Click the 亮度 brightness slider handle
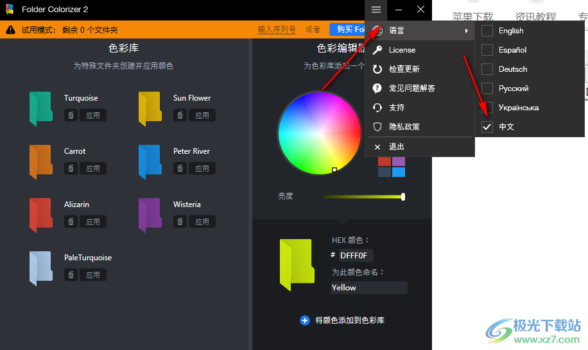This screenshot has height=350, width=588. coord(402,197)
